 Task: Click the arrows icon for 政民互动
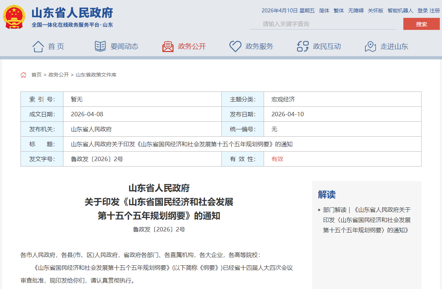tap(303, 46)
